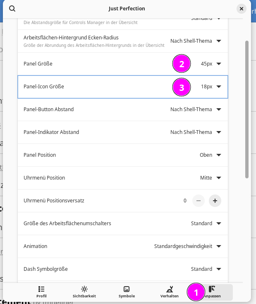Change Panel Position from Oben
The height and width of the screenshot is (304, 256).
[211, 155]
